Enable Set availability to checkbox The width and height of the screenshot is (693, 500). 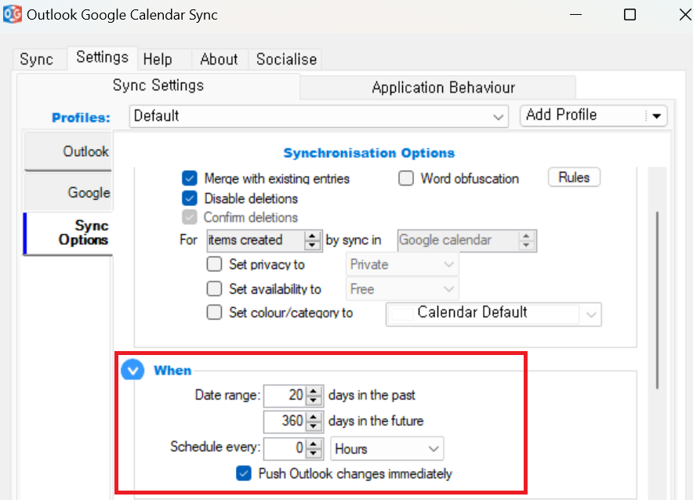tap(214, 288)
